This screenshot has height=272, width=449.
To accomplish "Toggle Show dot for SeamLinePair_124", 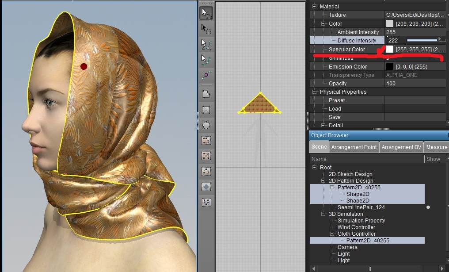I will pos(428,207).
